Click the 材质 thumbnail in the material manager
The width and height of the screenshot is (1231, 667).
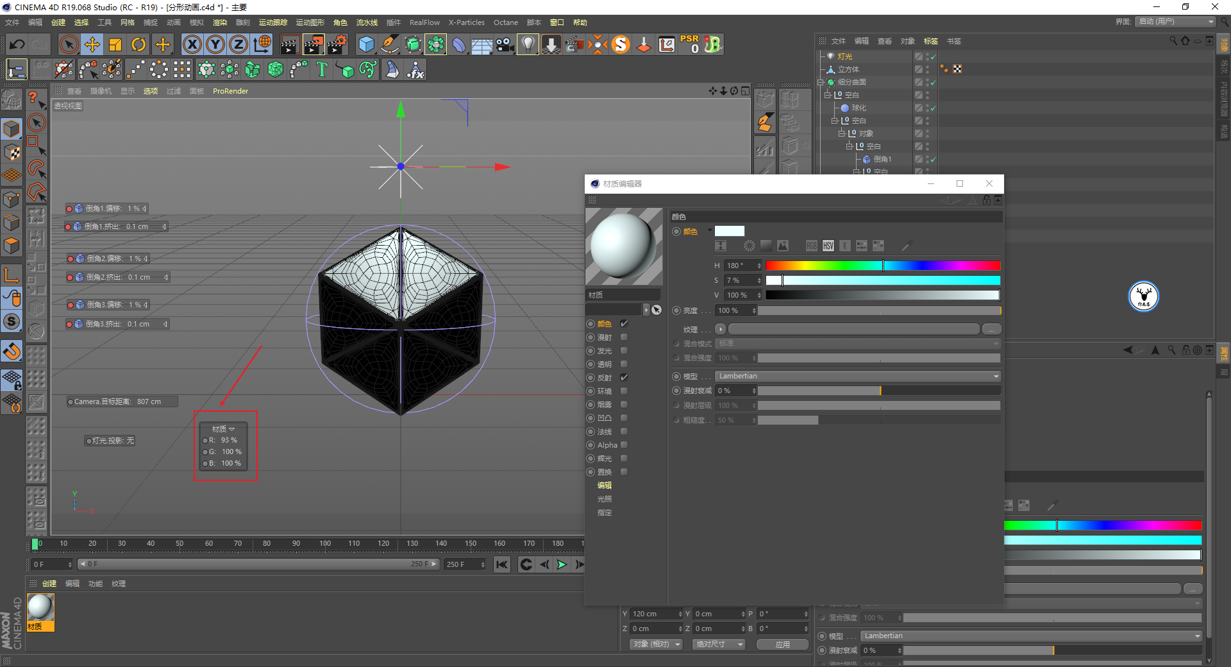pos(40,607)
